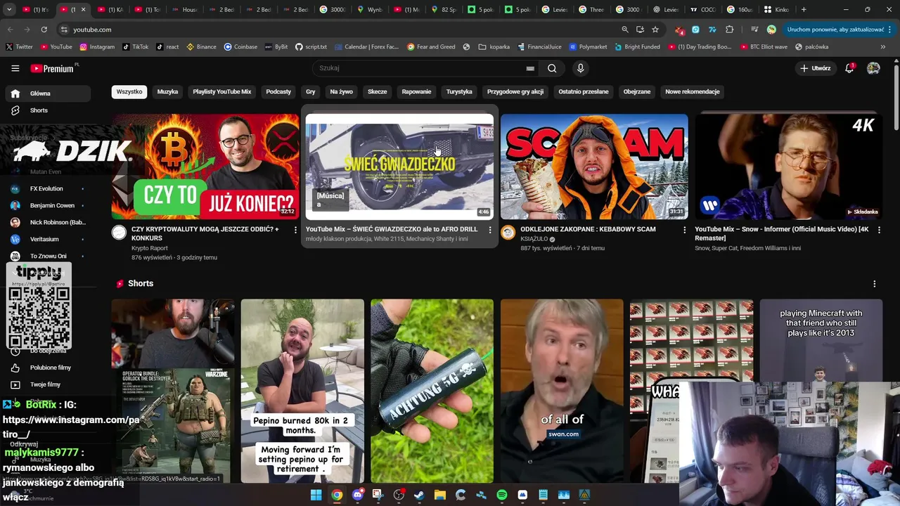This screenshot has width=900, height=506.
Task: Open Chrome extensions puzzle icon
Action: (729, 30)
